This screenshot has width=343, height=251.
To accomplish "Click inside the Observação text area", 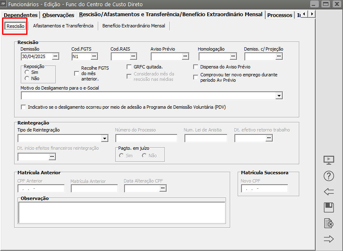I will tap(122, 212).
